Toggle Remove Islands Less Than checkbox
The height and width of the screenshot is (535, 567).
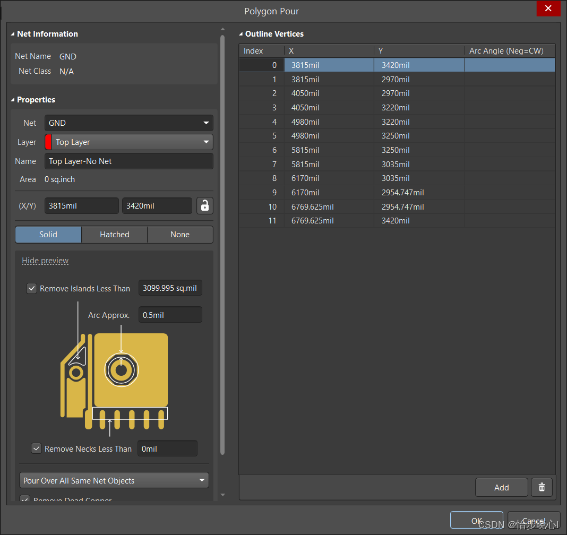32,289
